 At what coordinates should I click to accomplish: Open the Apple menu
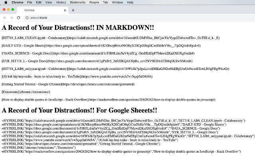pyautogui.click(x=6, y=2)
